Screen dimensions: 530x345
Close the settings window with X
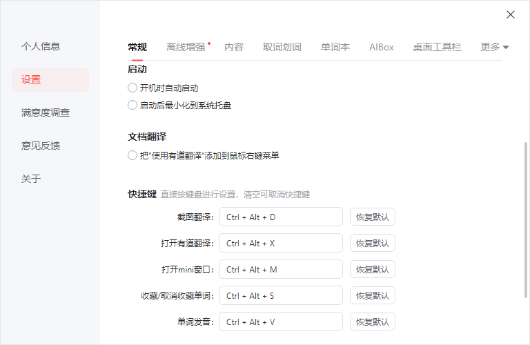[x=511, y=14]
